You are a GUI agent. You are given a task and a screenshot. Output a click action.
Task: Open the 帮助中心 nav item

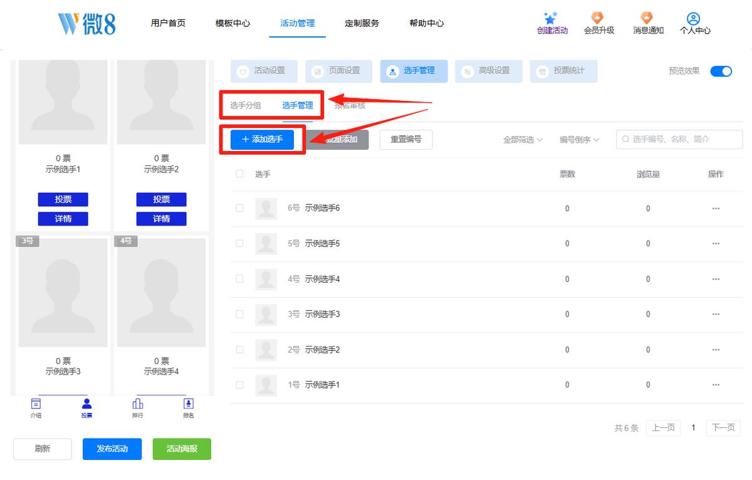427,23
